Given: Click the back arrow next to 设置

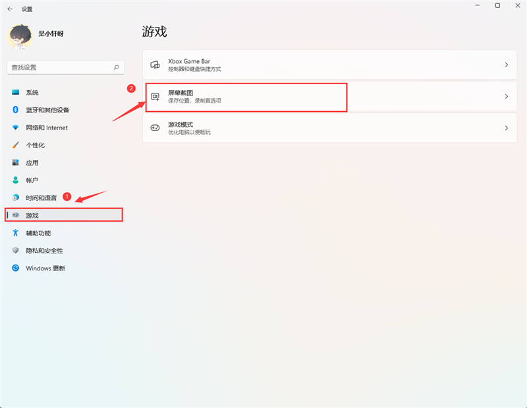Looking at the screenshot, I should point(9,9).
